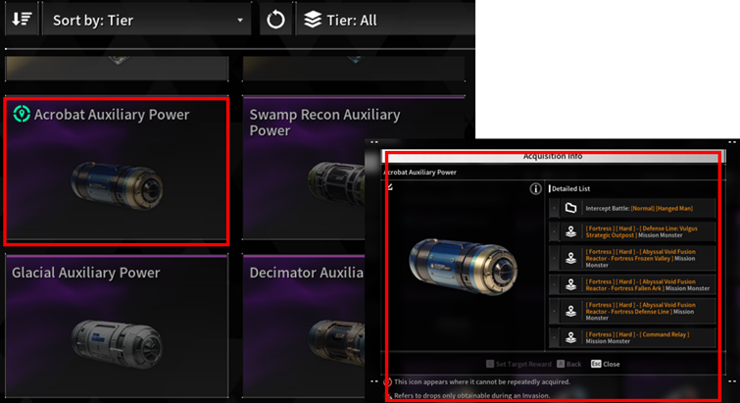Select the Fortress Fallen Ark mission entry

coord(632,284)
